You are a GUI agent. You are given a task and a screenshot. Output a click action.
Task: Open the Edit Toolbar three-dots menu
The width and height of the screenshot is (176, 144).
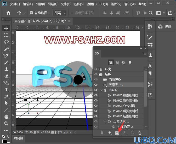[x=6, y=130]
